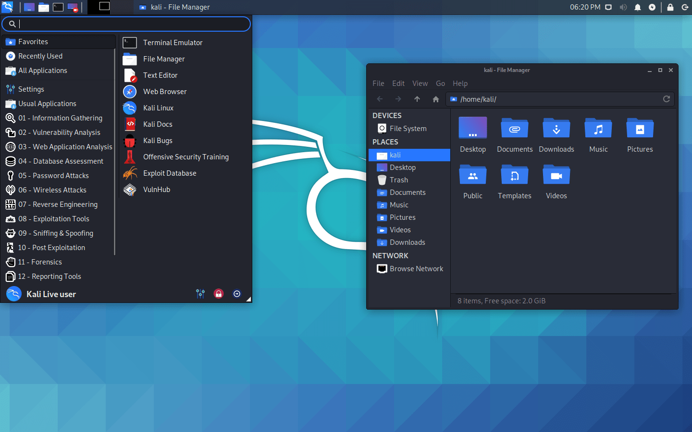The image size is (692, 432).
Task: Click the Kali dragon applications menu icon
Action: [7, 7]
